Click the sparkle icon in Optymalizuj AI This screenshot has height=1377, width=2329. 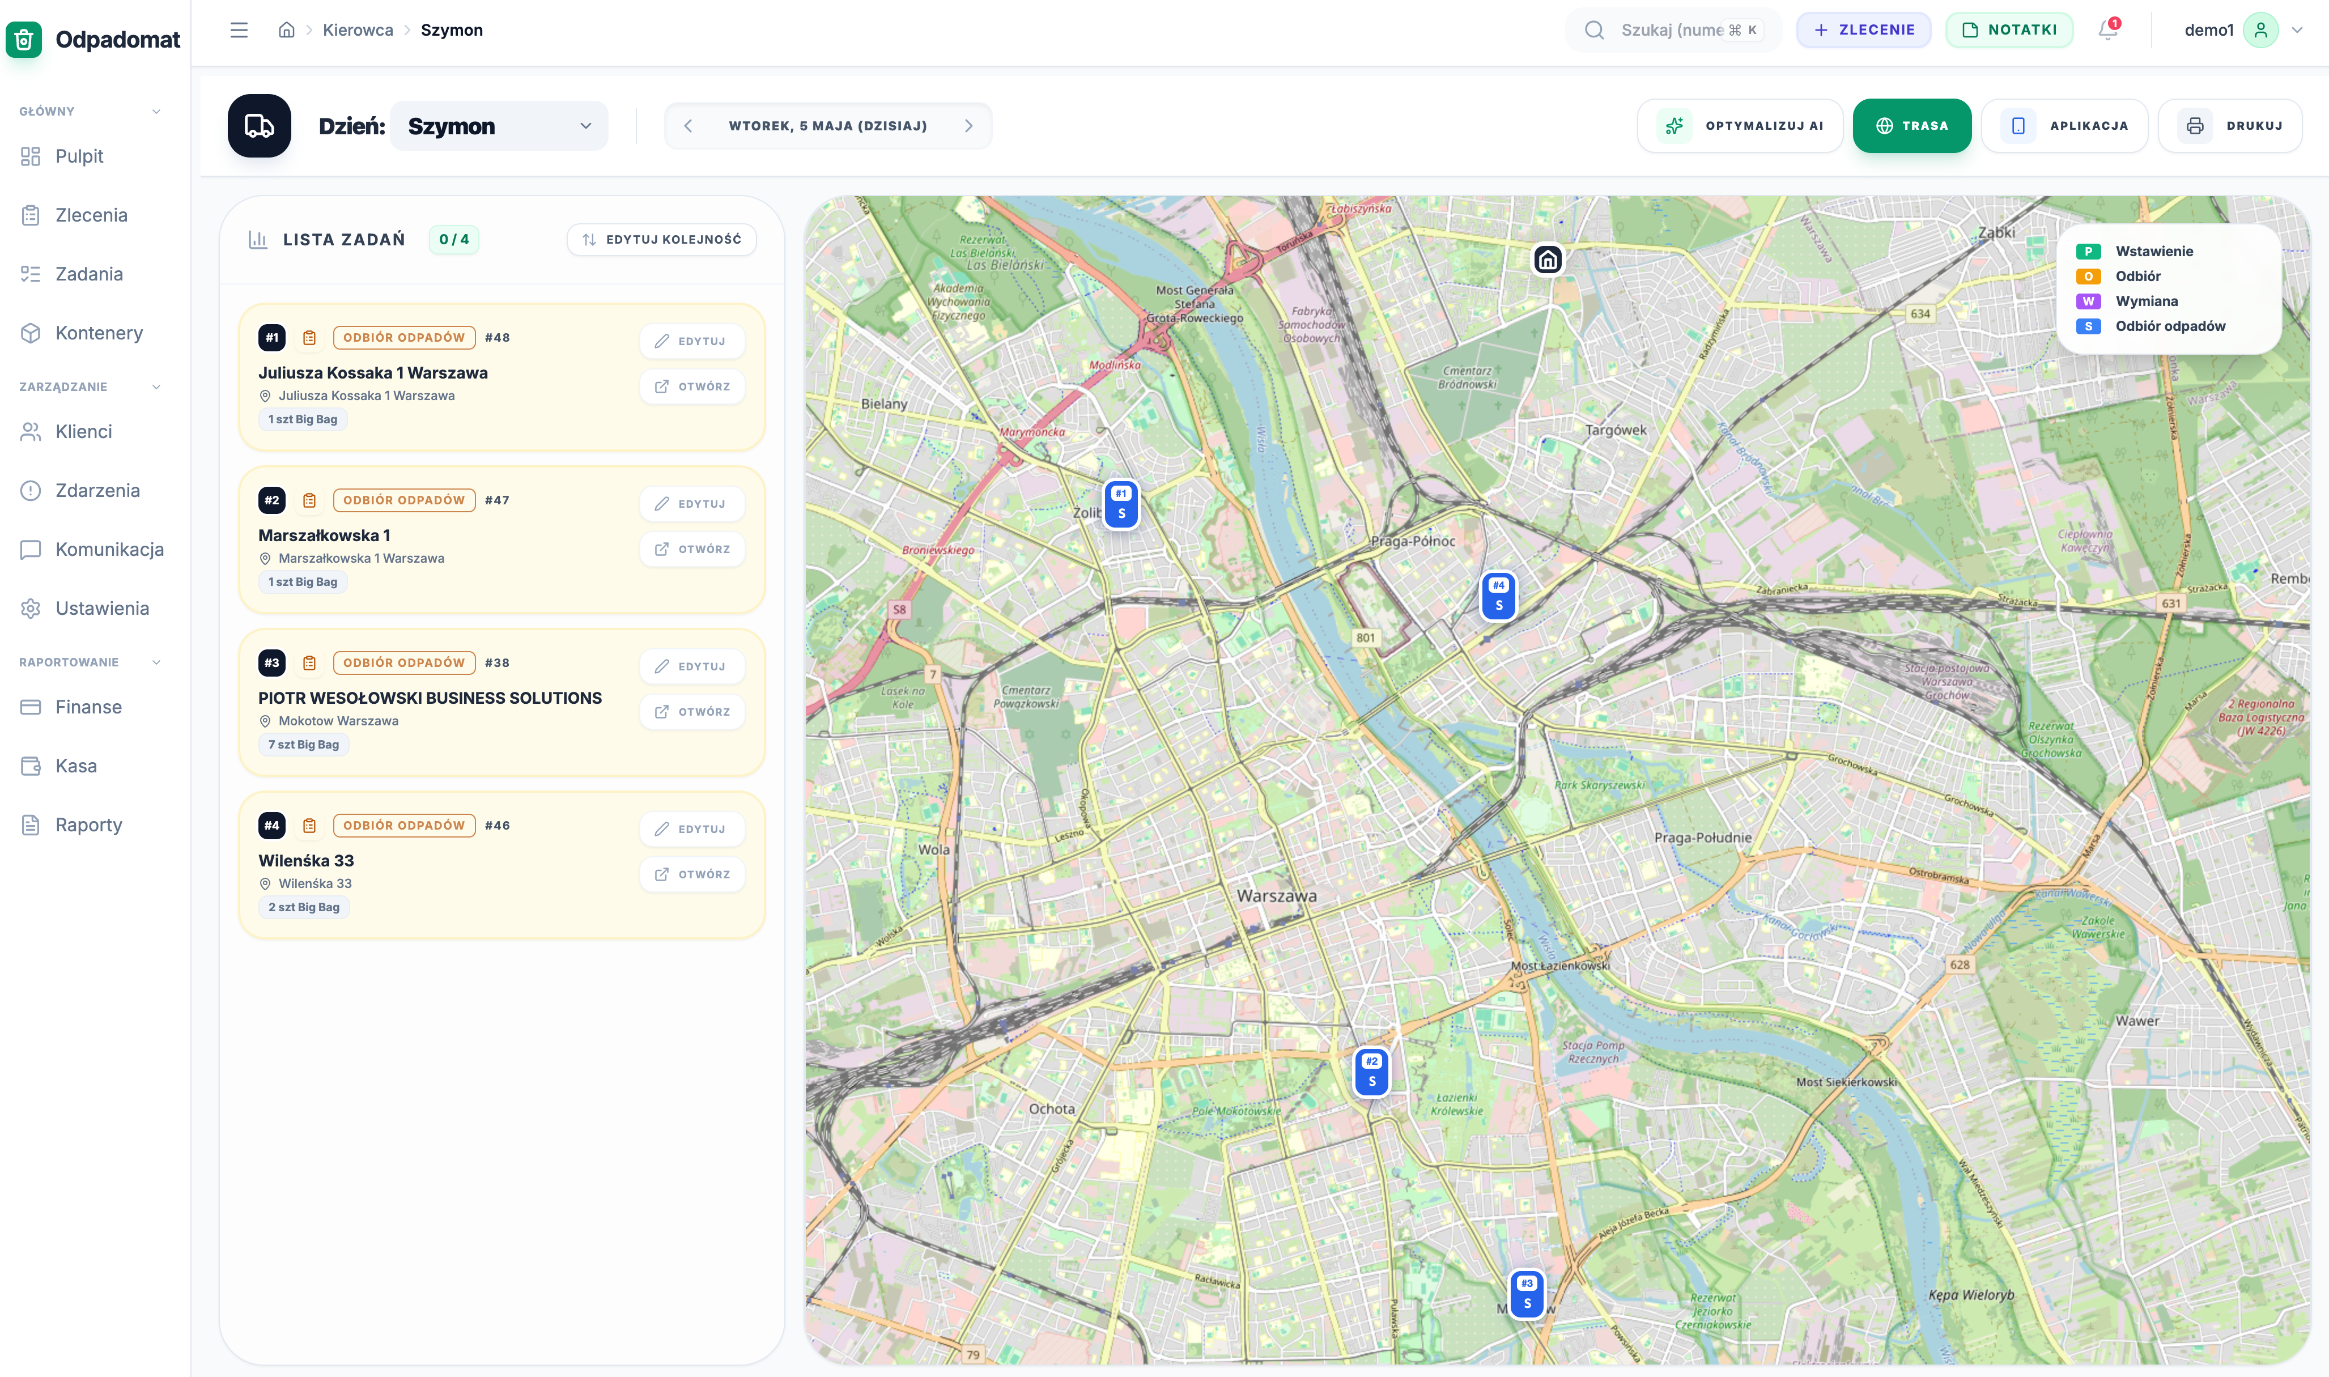[x=1674, y=125]
